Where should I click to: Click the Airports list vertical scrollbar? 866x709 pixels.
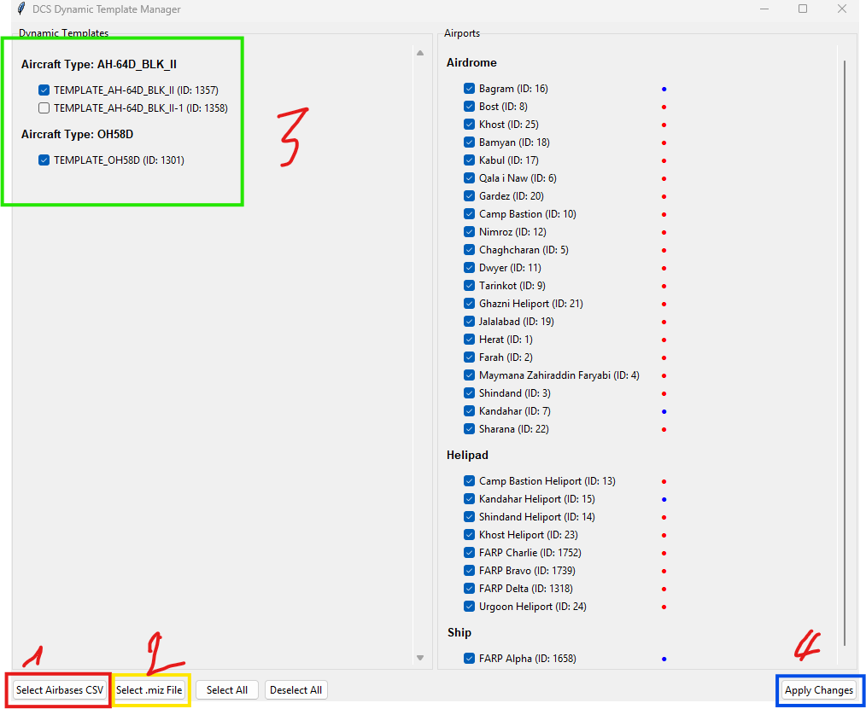(845, 341)
